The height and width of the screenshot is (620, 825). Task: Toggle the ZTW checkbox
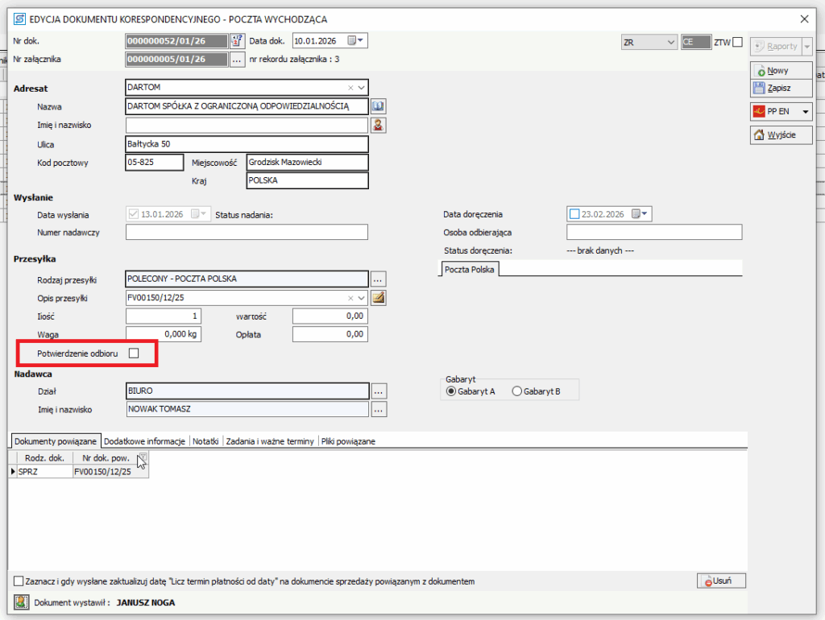point(736,43)
